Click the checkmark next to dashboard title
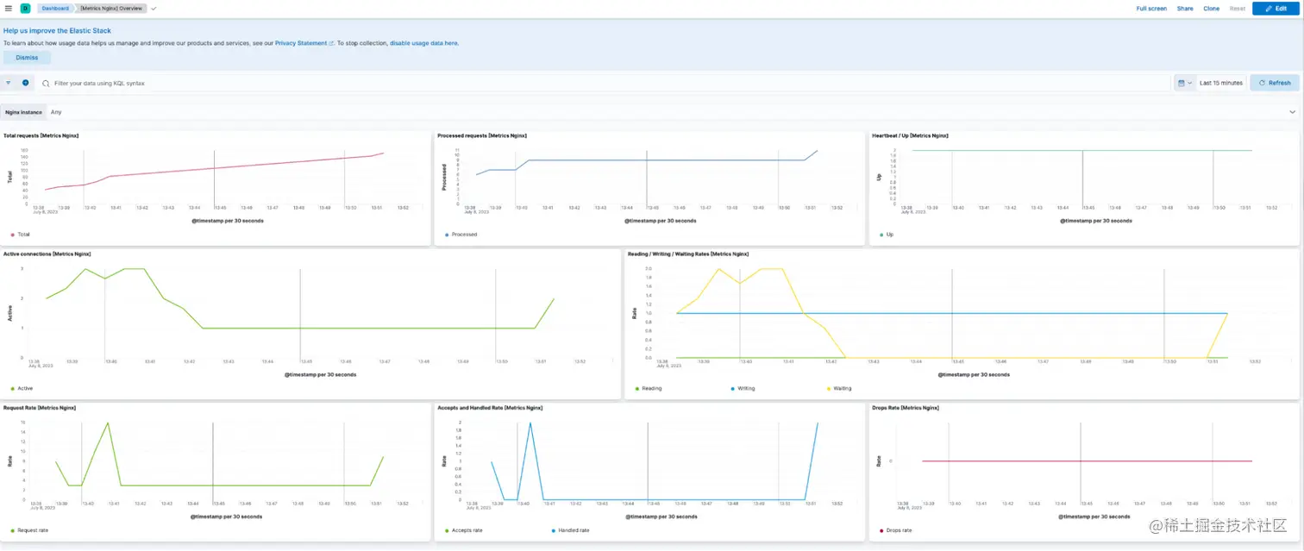This screenshot has height=551, width=1304. [x=154, y=8]
